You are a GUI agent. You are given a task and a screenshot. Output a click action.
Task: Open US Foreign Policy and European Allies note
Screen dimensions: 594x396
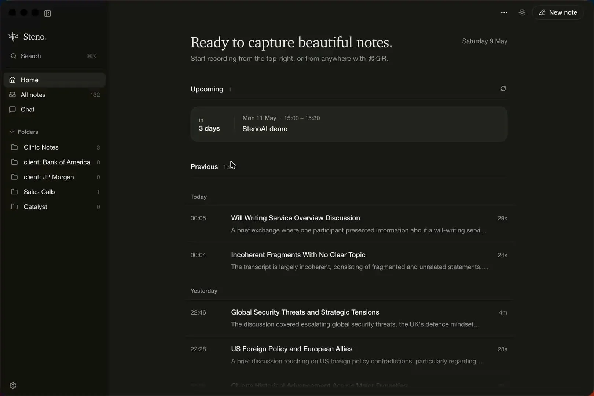(x=349, y=355)
